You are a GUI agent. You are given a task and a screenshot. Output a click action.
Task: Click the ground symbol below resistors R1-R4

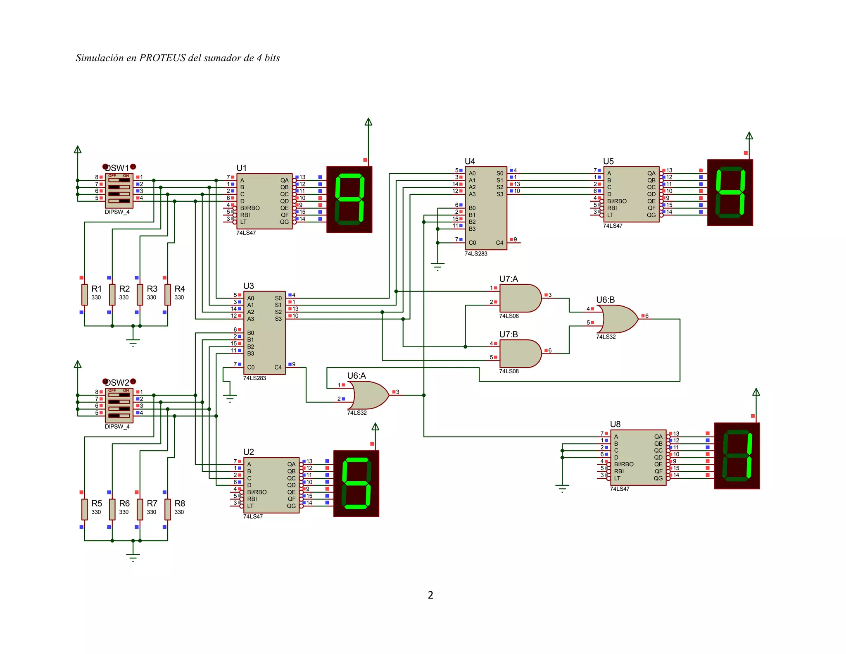[133, 342]
